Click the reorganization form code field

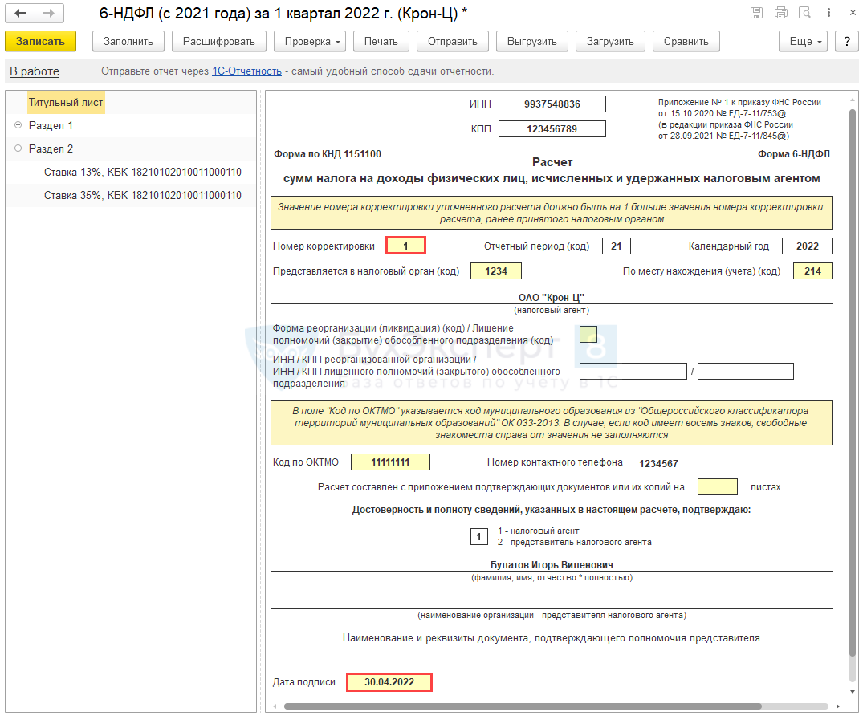(x=588, y=334)
